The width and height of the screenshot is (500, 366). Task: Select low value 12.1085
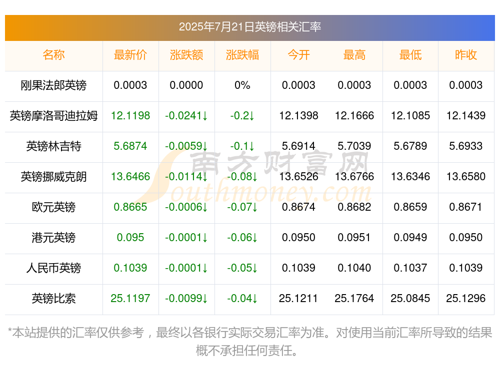click(410, 116)
